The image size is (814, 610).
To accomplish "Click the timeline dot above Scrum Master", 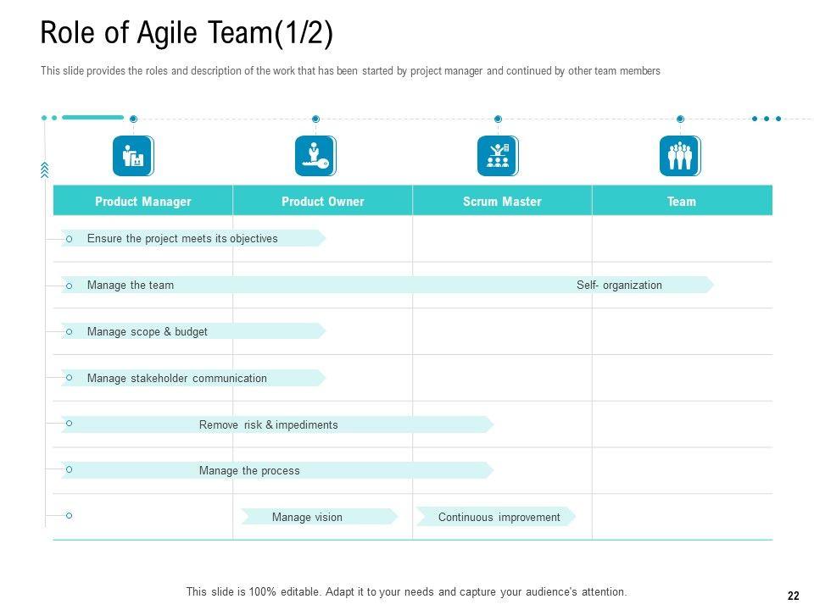I will 498,119.
